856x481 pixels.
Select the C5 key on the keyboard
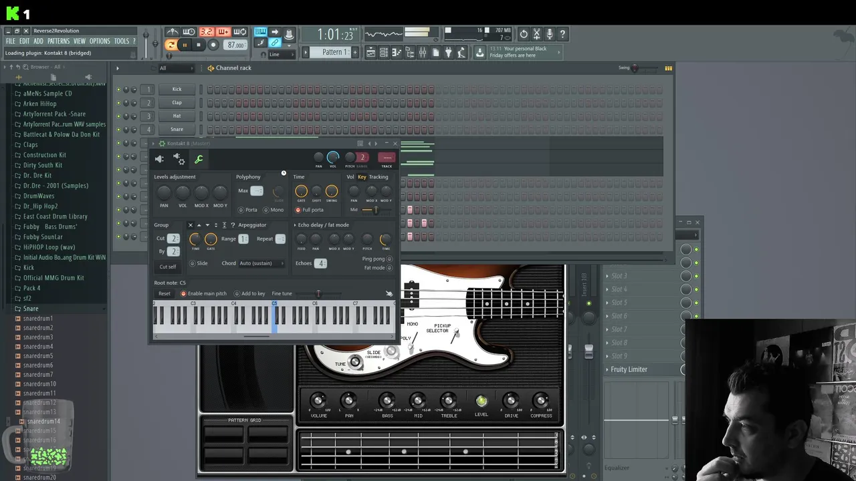[x=275, y=317]
